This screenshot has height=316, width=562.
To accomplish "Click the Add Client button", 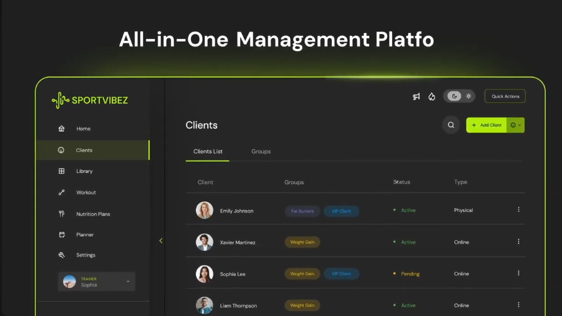I will (x=486, y=125).
